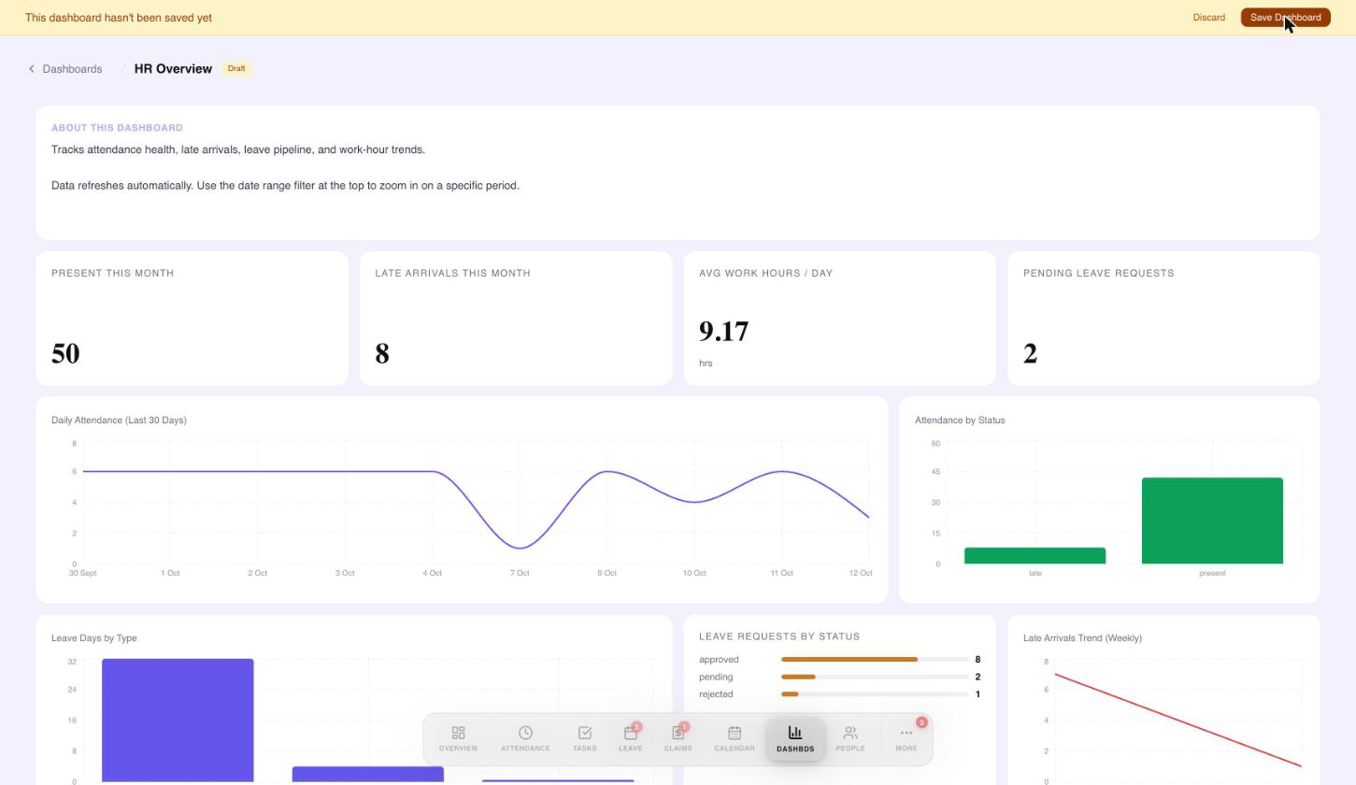
Task: Click the pending leave progress bar
Action: point(875,677)
